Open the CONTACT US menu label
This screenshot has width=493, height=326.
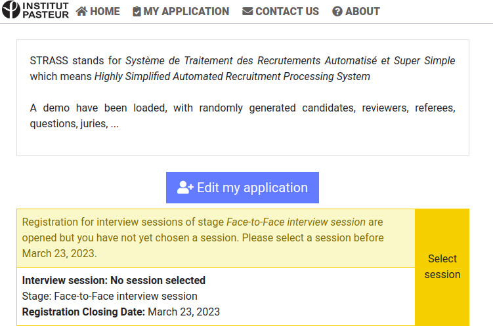[287, 11]
